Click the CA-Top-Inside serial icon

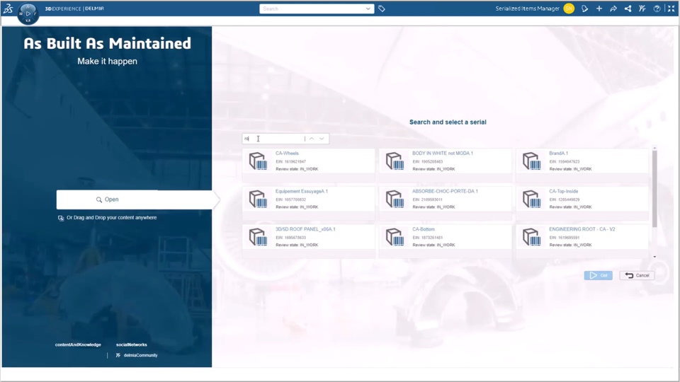[x=532, y=199]
